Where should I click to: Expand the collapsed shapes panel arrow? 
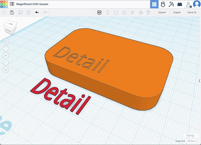[200, 81]
